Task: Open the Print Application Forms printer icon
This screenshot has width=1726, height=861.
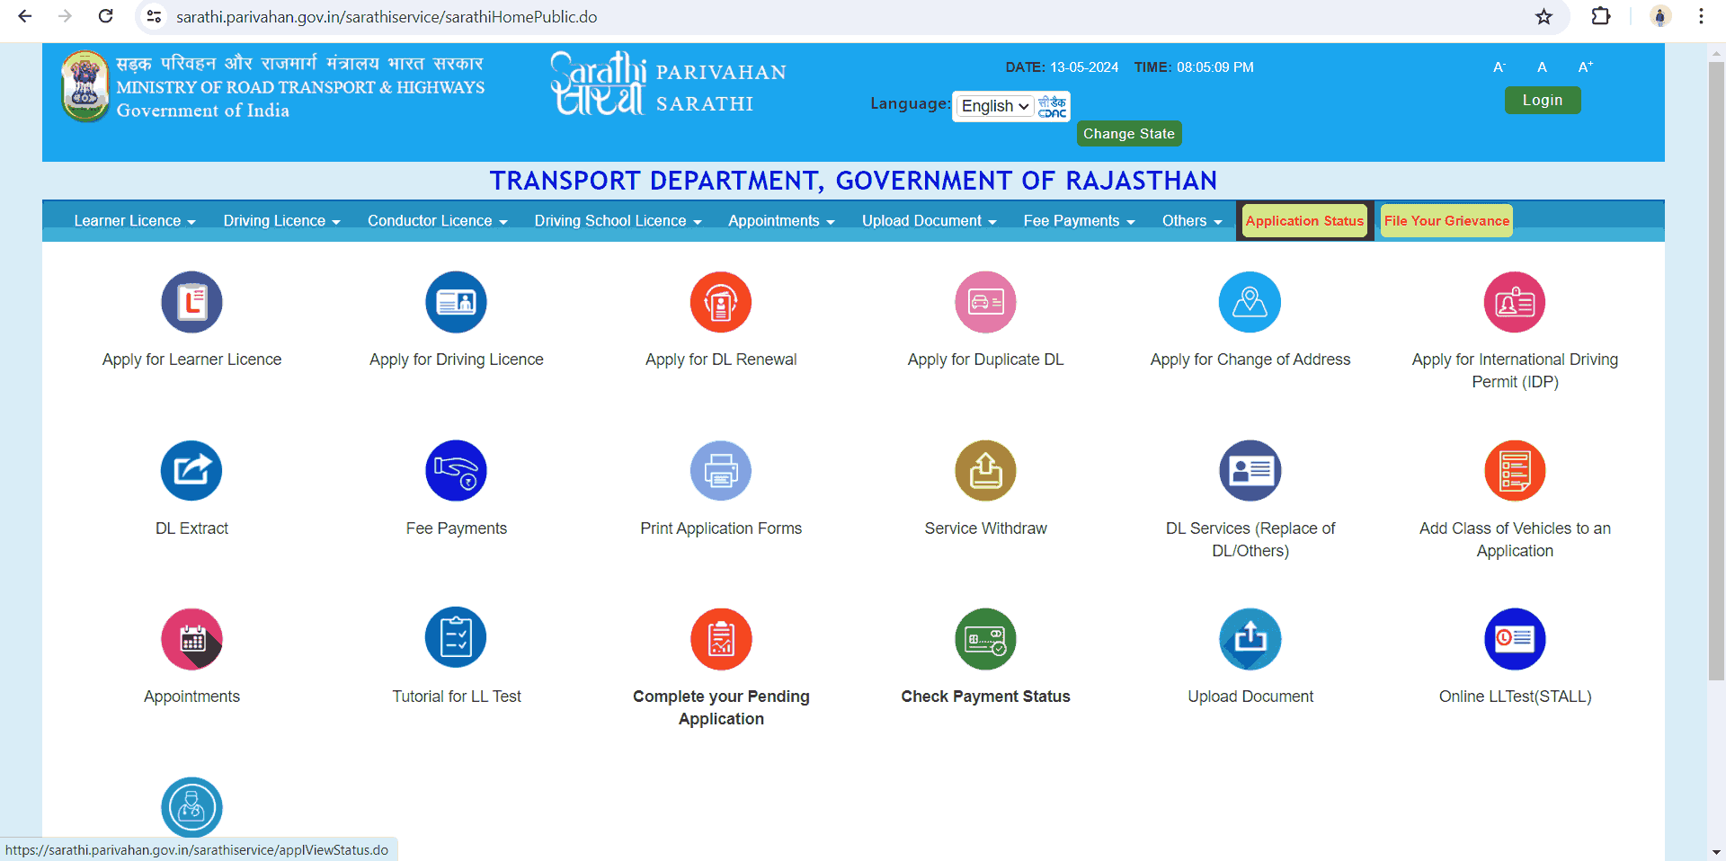Action: [721, 471]
